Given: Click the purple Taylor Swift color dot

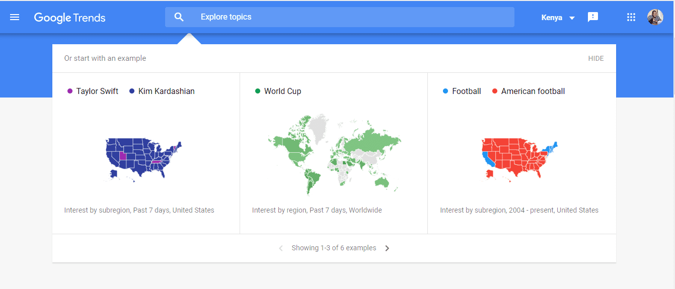Looking at the screenshot, I should 70,91.
